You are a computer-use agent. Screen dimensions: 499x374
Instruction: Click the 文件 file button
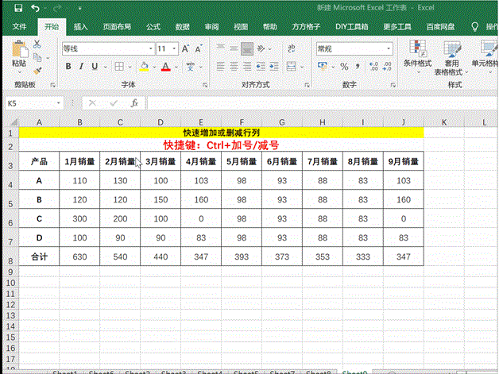20,26
